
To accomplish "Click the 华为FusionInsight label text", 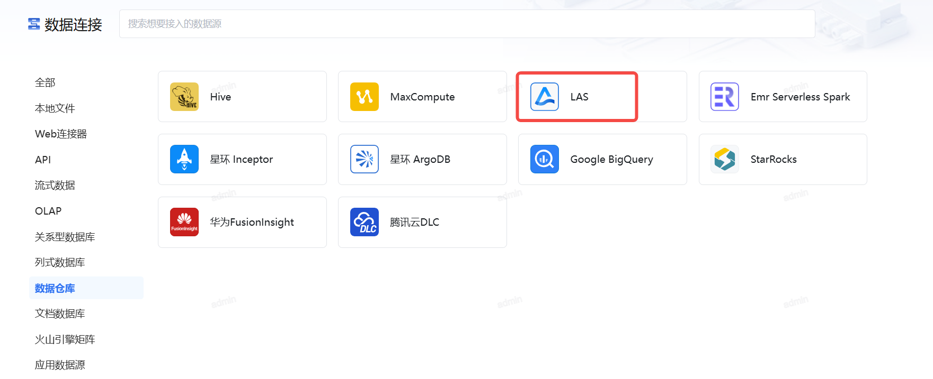I will 252,222.
